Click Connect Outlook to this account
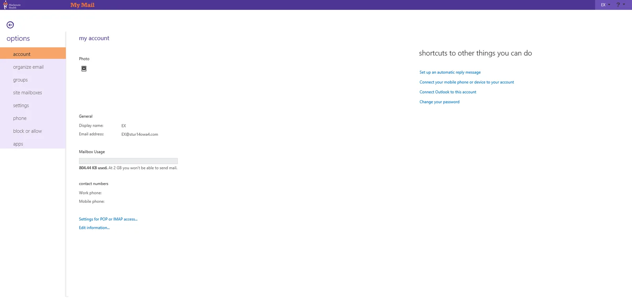 coord(448,92)
